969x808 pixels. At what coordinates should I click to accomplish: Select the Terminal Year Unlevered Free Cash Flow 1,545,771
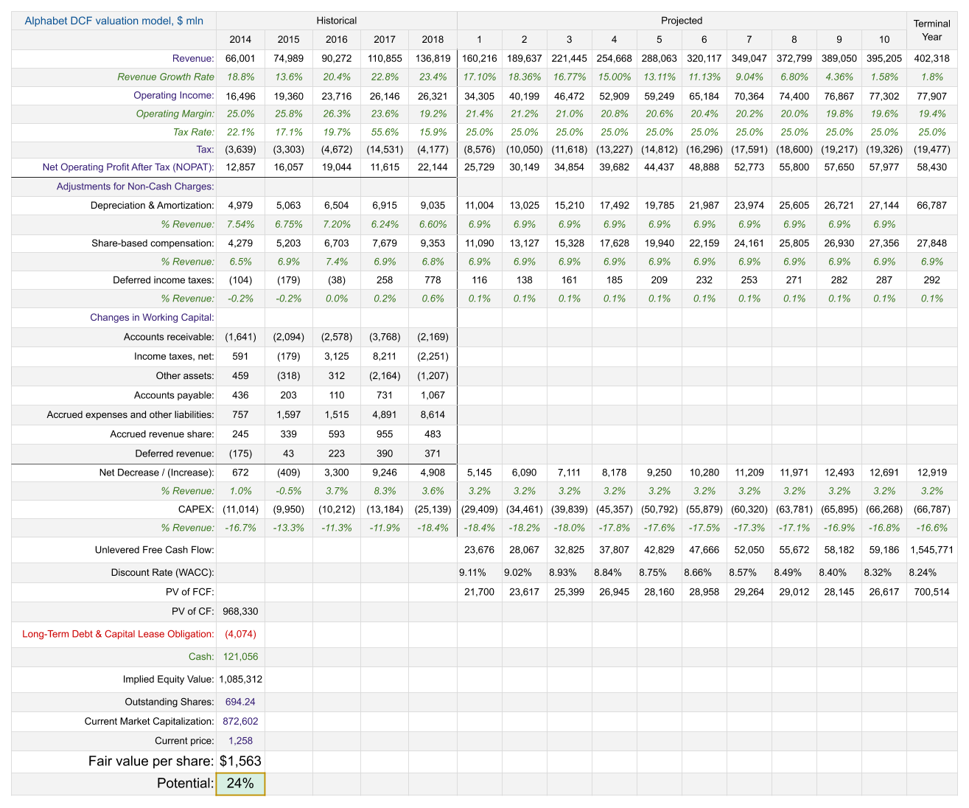[x=931, y=550]
